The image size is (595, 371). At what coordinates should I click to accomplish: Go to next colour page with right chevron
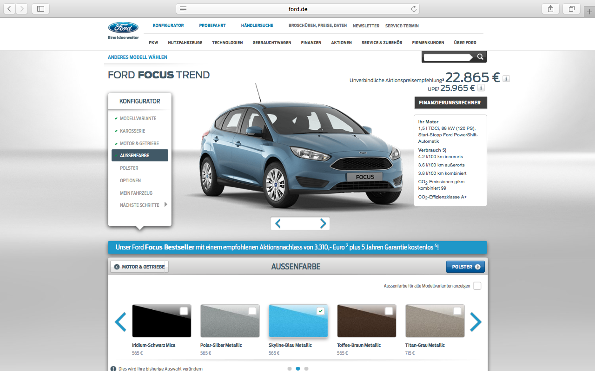click(x=476, y=322)
